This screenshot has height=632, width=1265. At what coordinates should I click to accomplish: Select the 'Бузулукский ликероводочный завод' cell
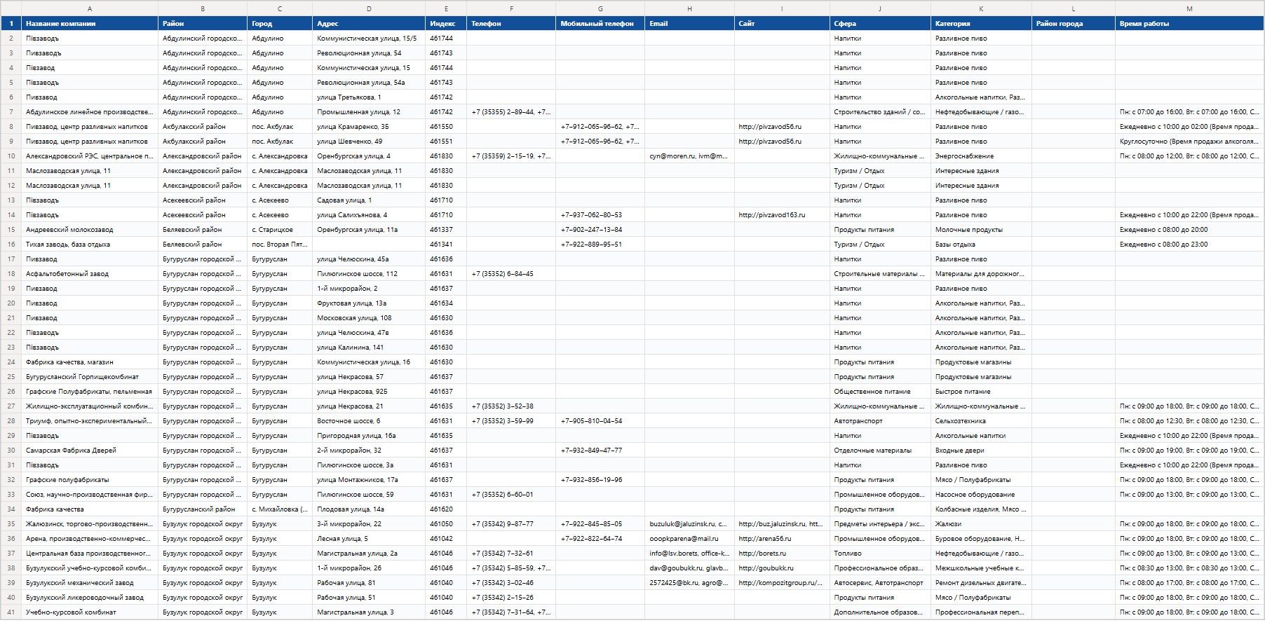[90, 598]
